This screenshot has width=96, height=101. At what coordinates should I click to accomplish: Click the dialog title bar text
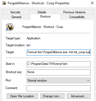click(x=38, y=3)
